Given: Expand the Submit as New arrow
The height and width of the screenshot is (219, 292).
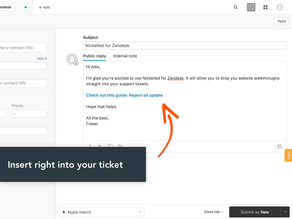Looking at the screenshot, I should pyautogui.click(x=285, y=212).
